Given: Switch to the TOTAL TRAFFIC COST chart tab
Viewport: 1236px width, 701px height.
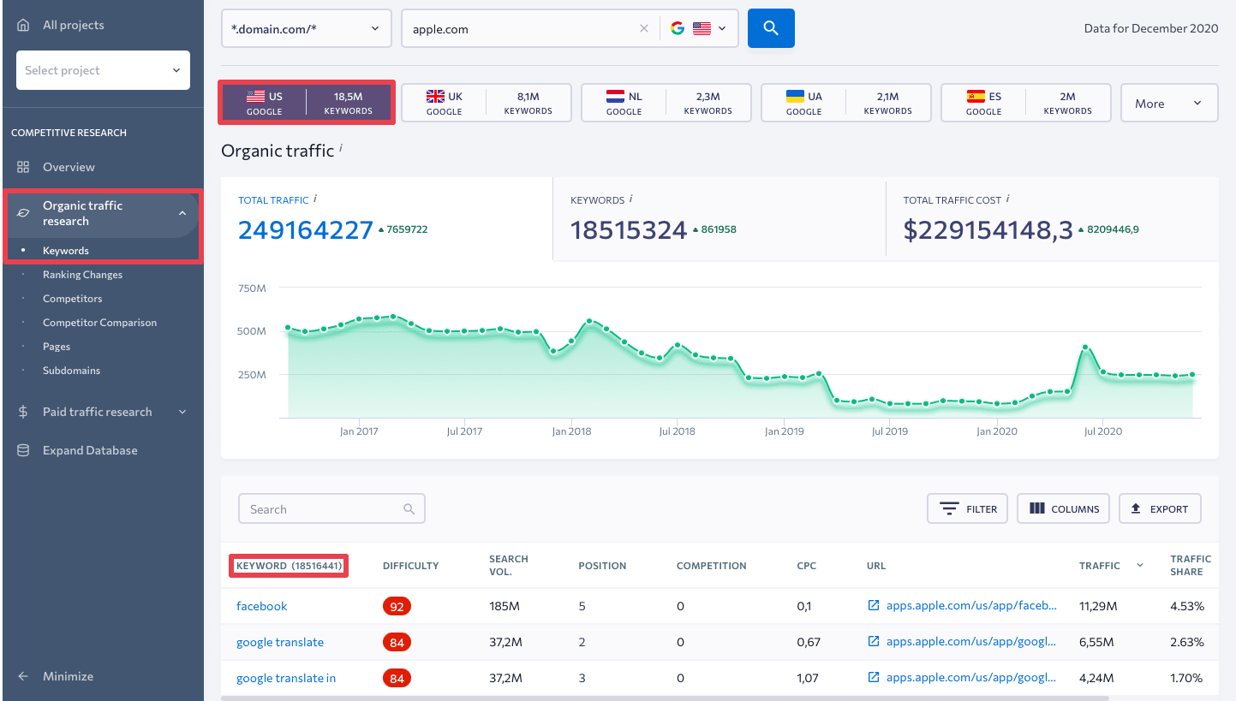Looking at the screenshot, I should click(1053, 219).
